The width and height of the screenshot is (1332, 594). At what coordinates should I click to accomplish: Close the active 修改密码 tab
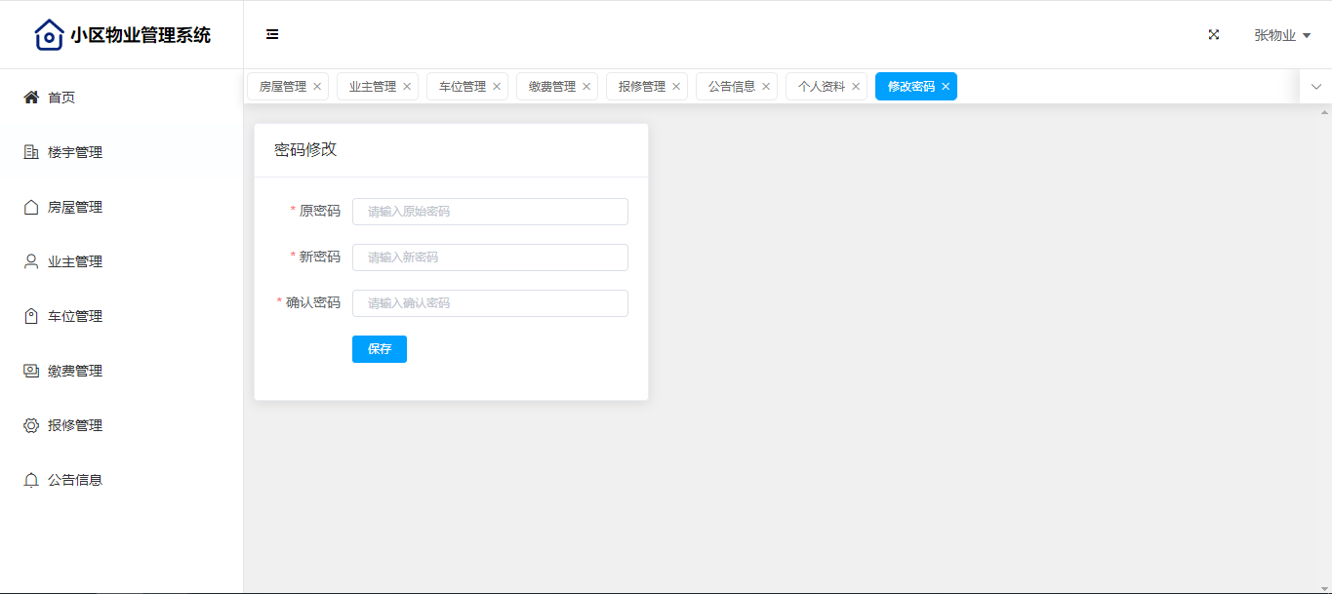[x=946, y=87]
